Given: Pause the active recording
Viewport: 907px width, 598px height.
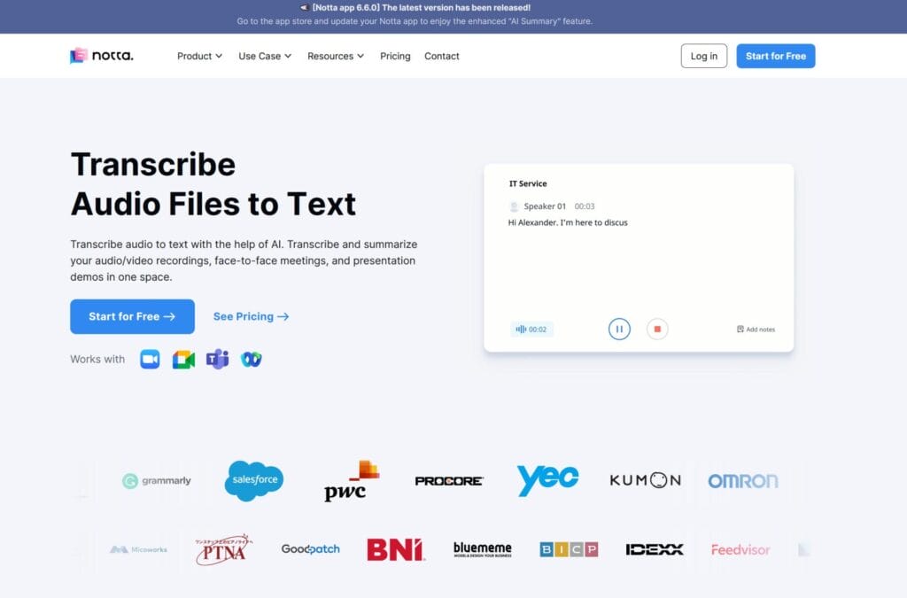Looking at the screenshot, I should click(619, 329).
